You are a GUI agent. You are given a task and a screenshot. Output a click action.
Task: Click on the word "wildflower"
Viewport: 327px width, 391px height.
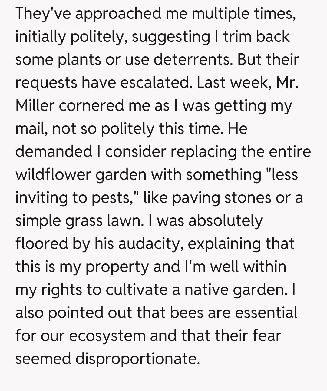[53, 174]
